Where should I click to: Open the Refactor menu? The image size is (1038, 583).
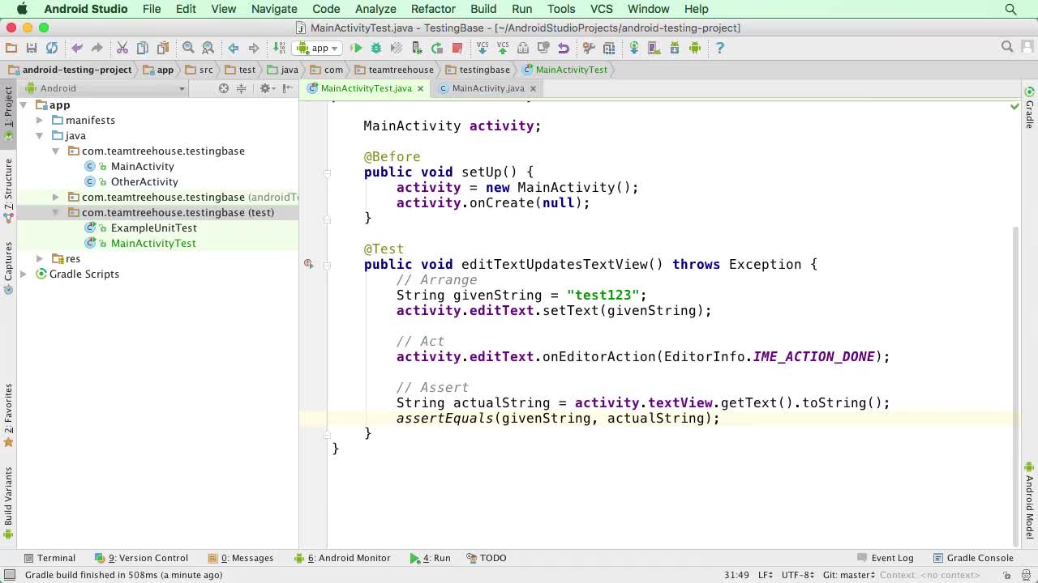(x=433, y=9)
